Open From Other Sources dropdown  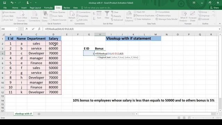click(x=22, y=16)
